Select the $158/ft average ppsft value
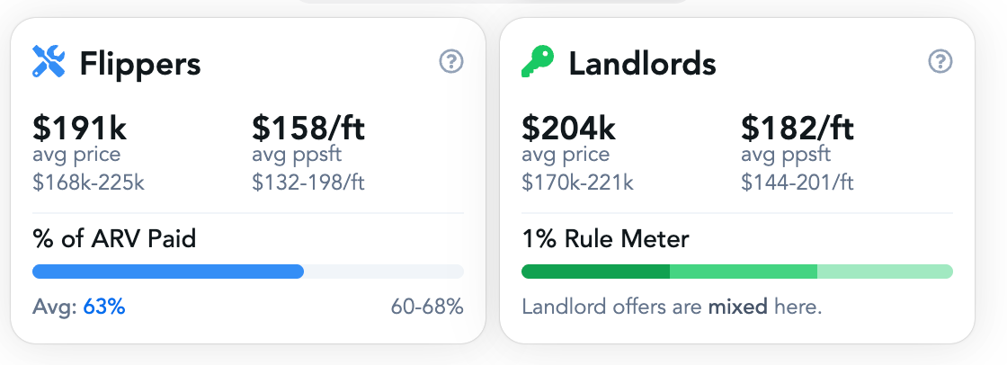This screenshot has height=365, width=1007. tap(308, 128)
